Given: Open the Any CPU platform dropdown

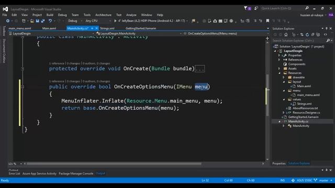Looking at the screenshot, I should tap(98, 21).
